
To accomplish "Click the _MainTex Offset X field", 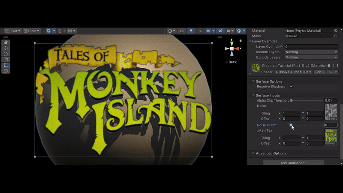I will (x=292, y=143).
